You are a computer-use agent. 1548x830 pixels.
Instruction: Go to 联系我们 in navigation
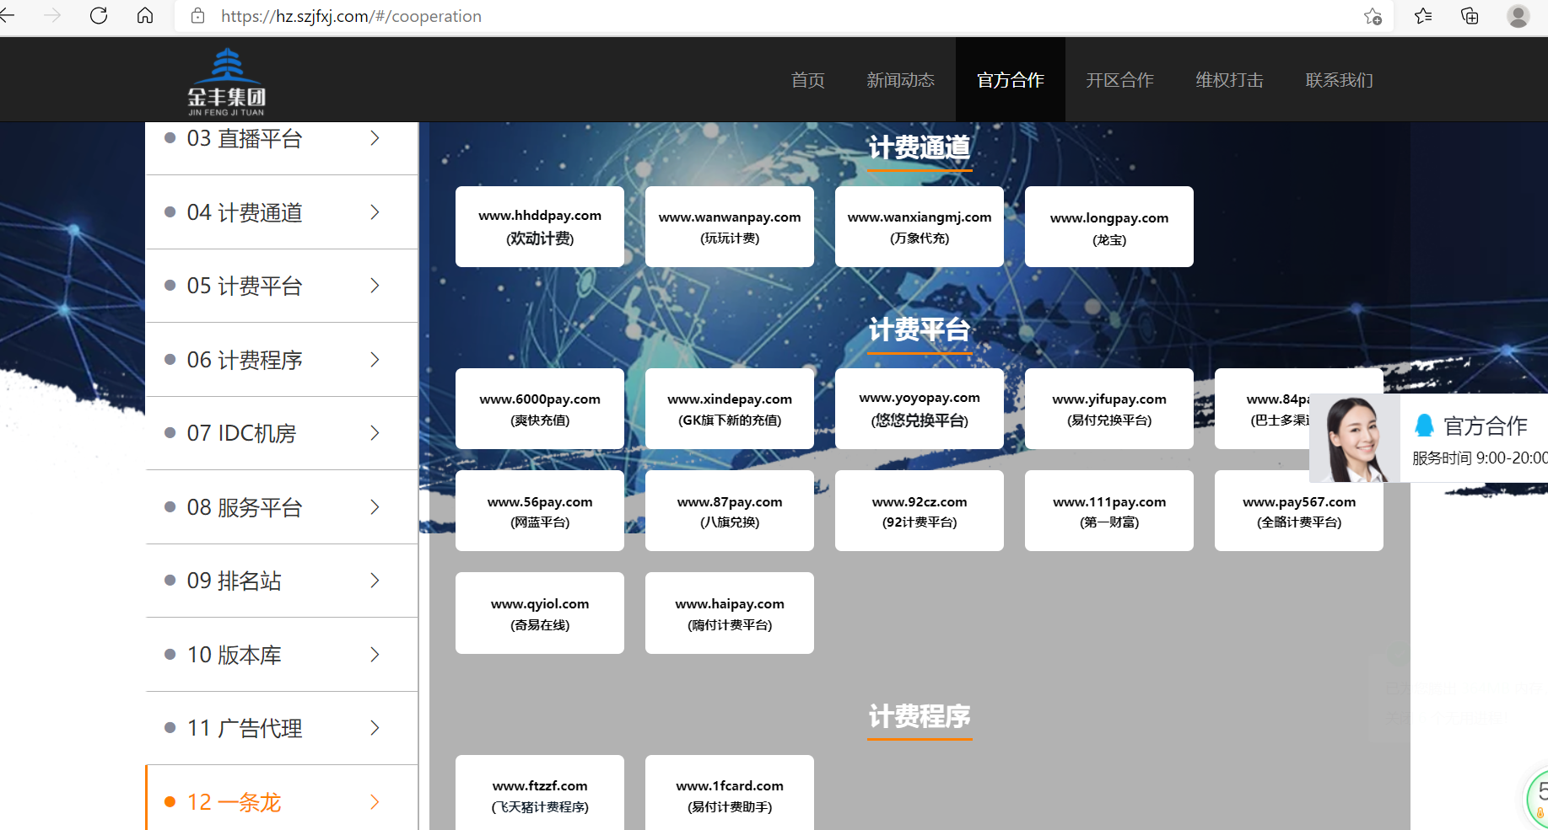tap(1339, 80)
